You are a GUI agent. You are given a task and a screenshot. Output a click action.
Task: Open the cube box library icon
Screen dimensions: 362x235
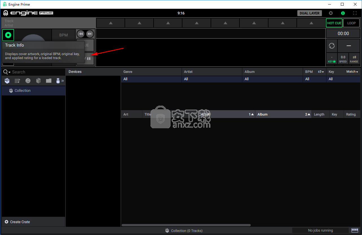(x=38, y=81)
